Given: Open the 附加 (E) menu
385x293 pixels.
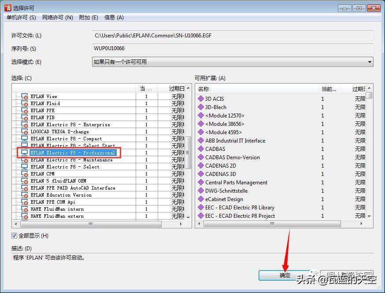Looking at the screenshot, I should [x=88, y=17].
